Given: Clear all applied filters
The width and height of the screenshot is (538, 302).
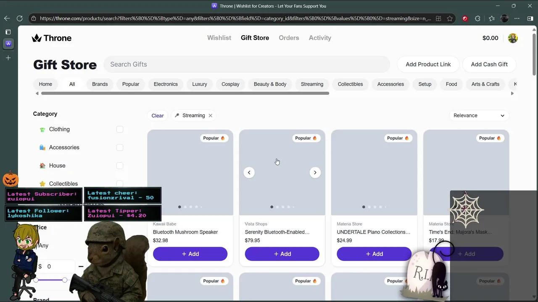Looking at the screenshot, I should pyautogui.click(x=158, y=115).
